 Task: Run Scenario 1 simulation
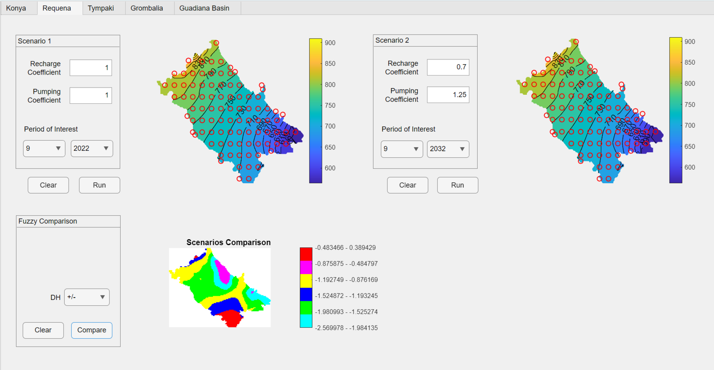coord(100,185)
